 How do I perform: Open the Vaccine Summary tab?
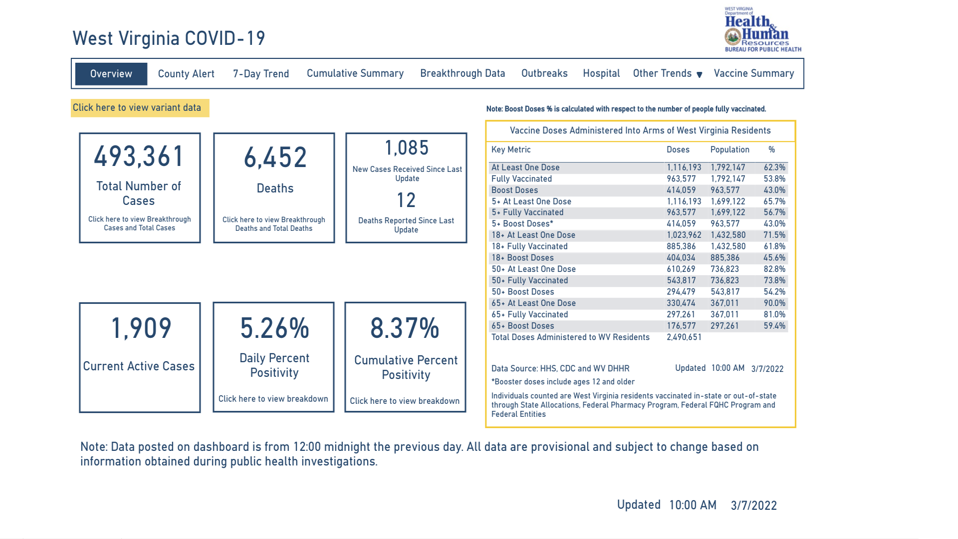[x=753, y=74]
